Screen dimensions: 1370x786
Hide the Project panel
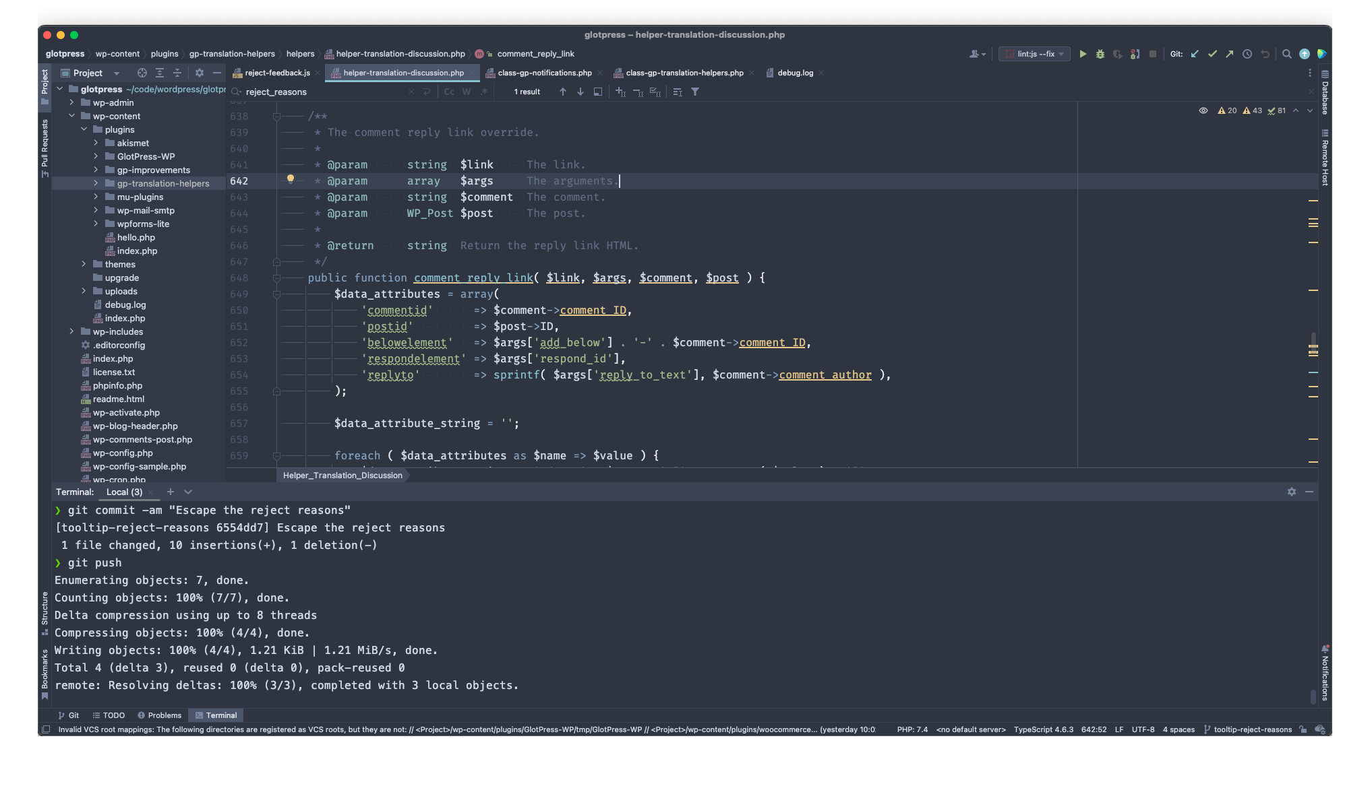coord(217,73)
